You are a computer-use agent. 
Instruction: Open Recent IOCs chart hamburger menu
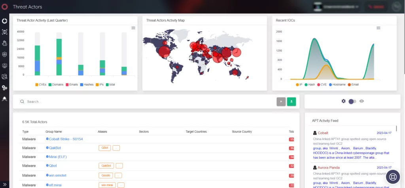click(379, 28)
